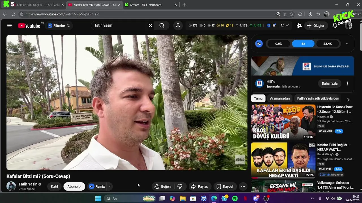This screenshot has height=203, width=362.
Task: Open the Windows Start menu
Action: [x=98, y=198]
